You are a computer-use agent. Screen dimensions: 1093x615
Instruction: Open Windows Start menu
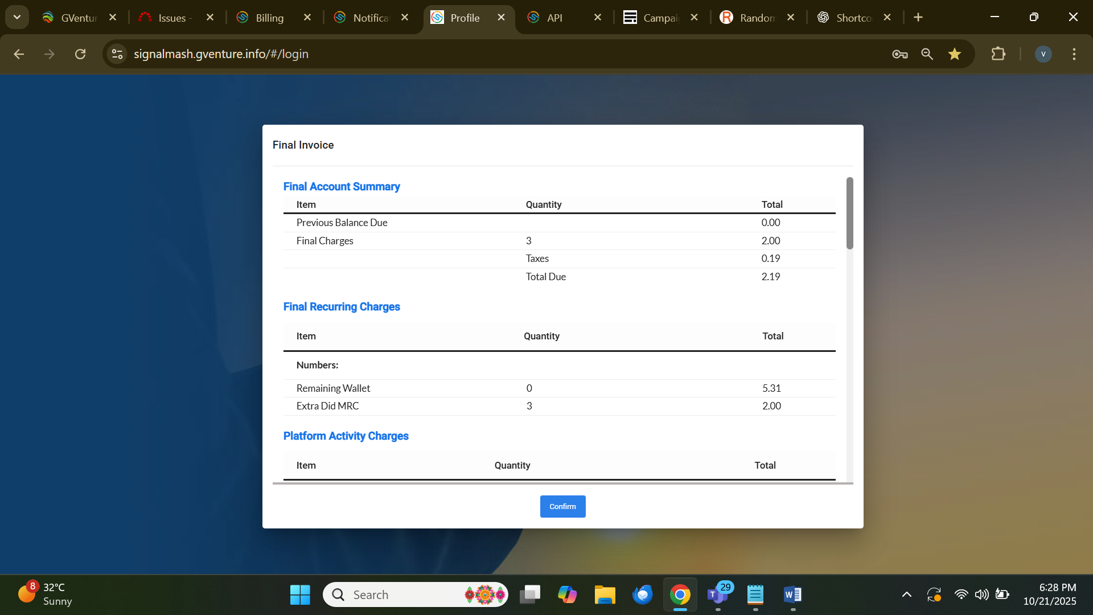[x=300, y=594]
